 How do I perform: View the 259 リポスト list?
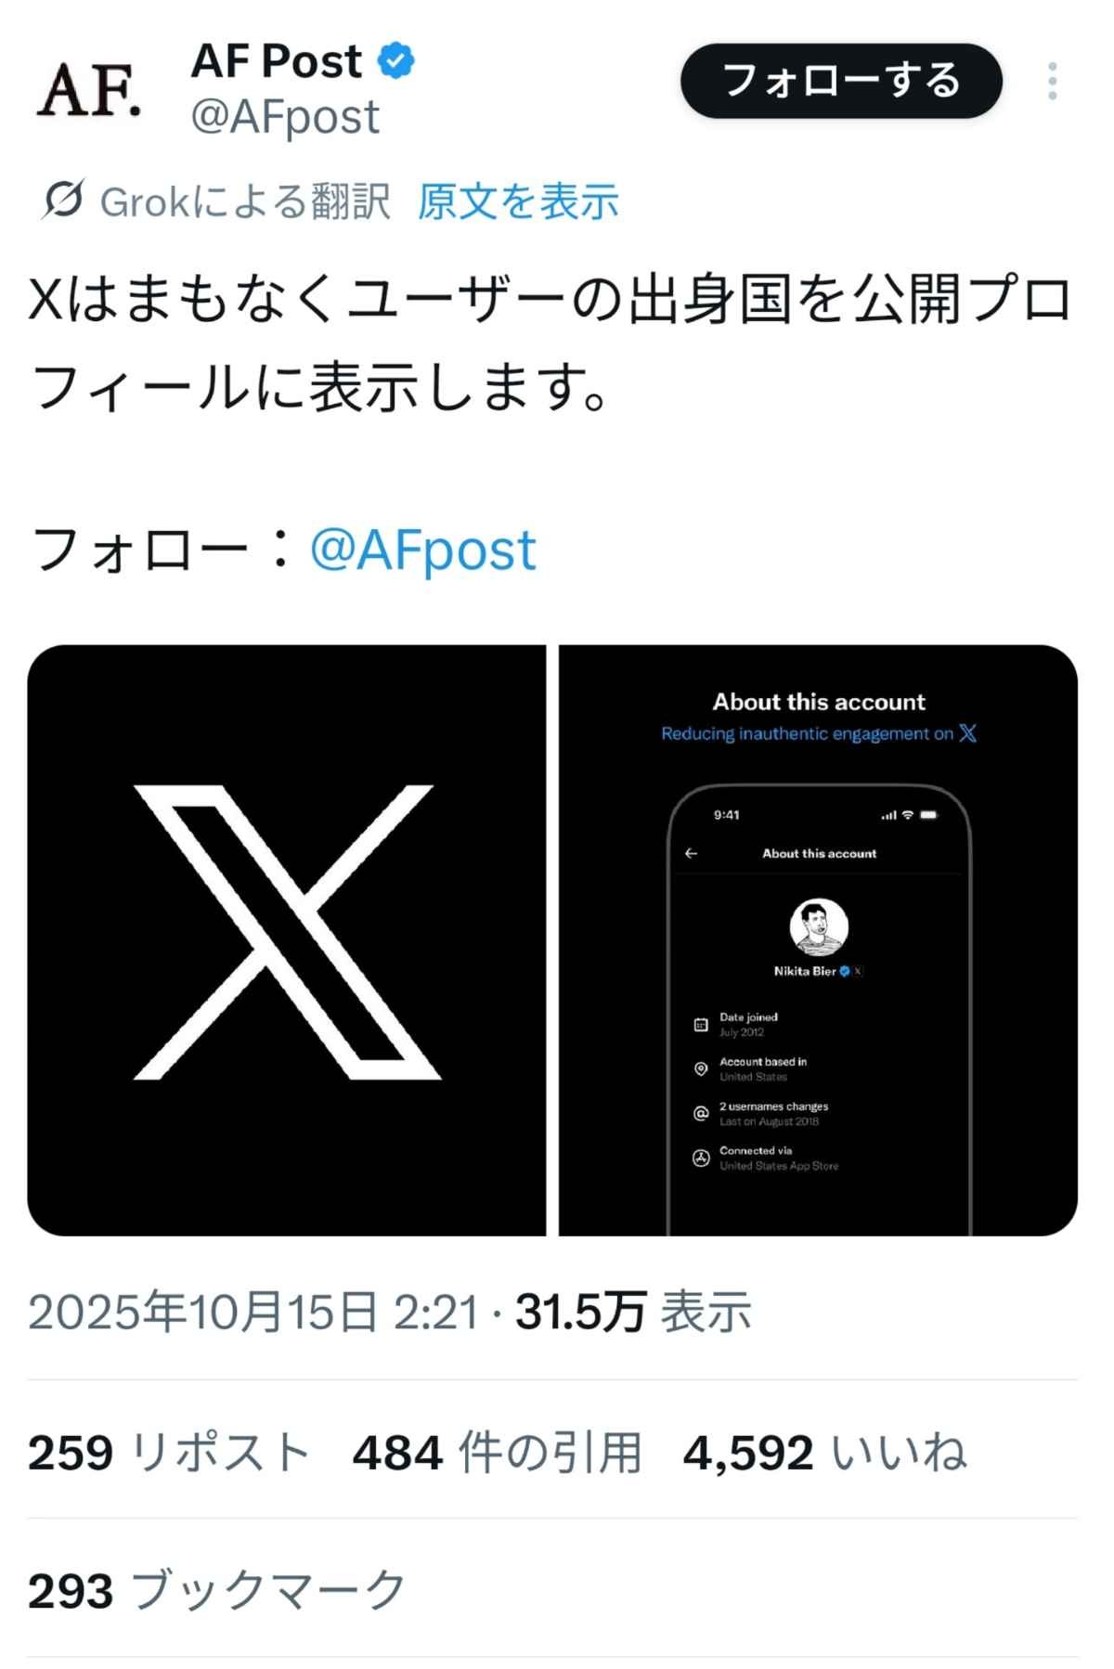(x=169, y=1453)
